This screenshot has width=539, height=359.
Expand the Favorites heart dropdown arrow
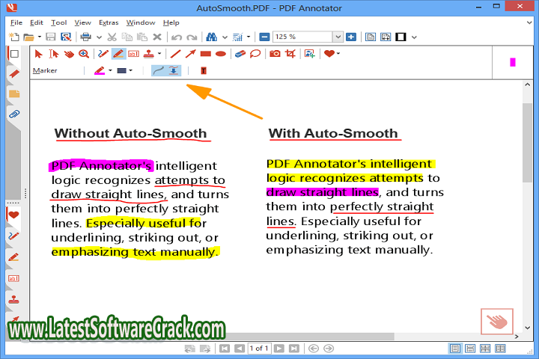point(338,54)
